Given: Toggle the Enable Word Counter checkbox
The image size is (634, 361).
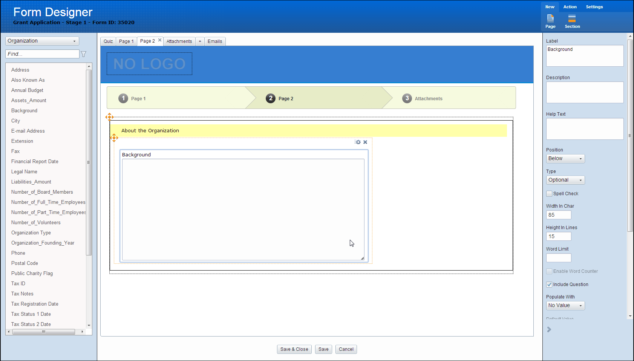Looking at the screenshot, I should tap(549, 271).
